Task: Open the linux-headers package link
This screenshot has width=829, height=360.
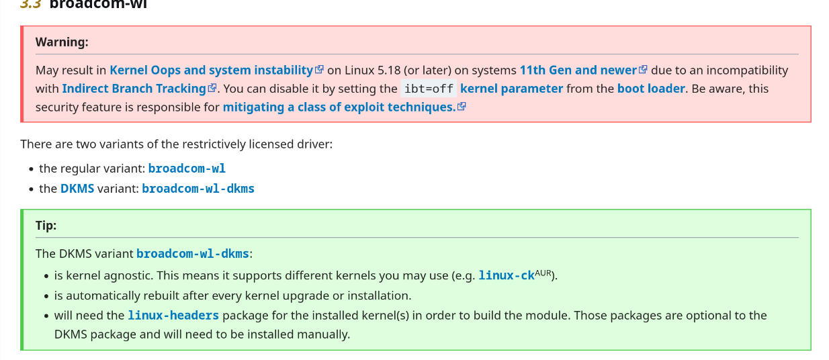Action: [173, 315]
